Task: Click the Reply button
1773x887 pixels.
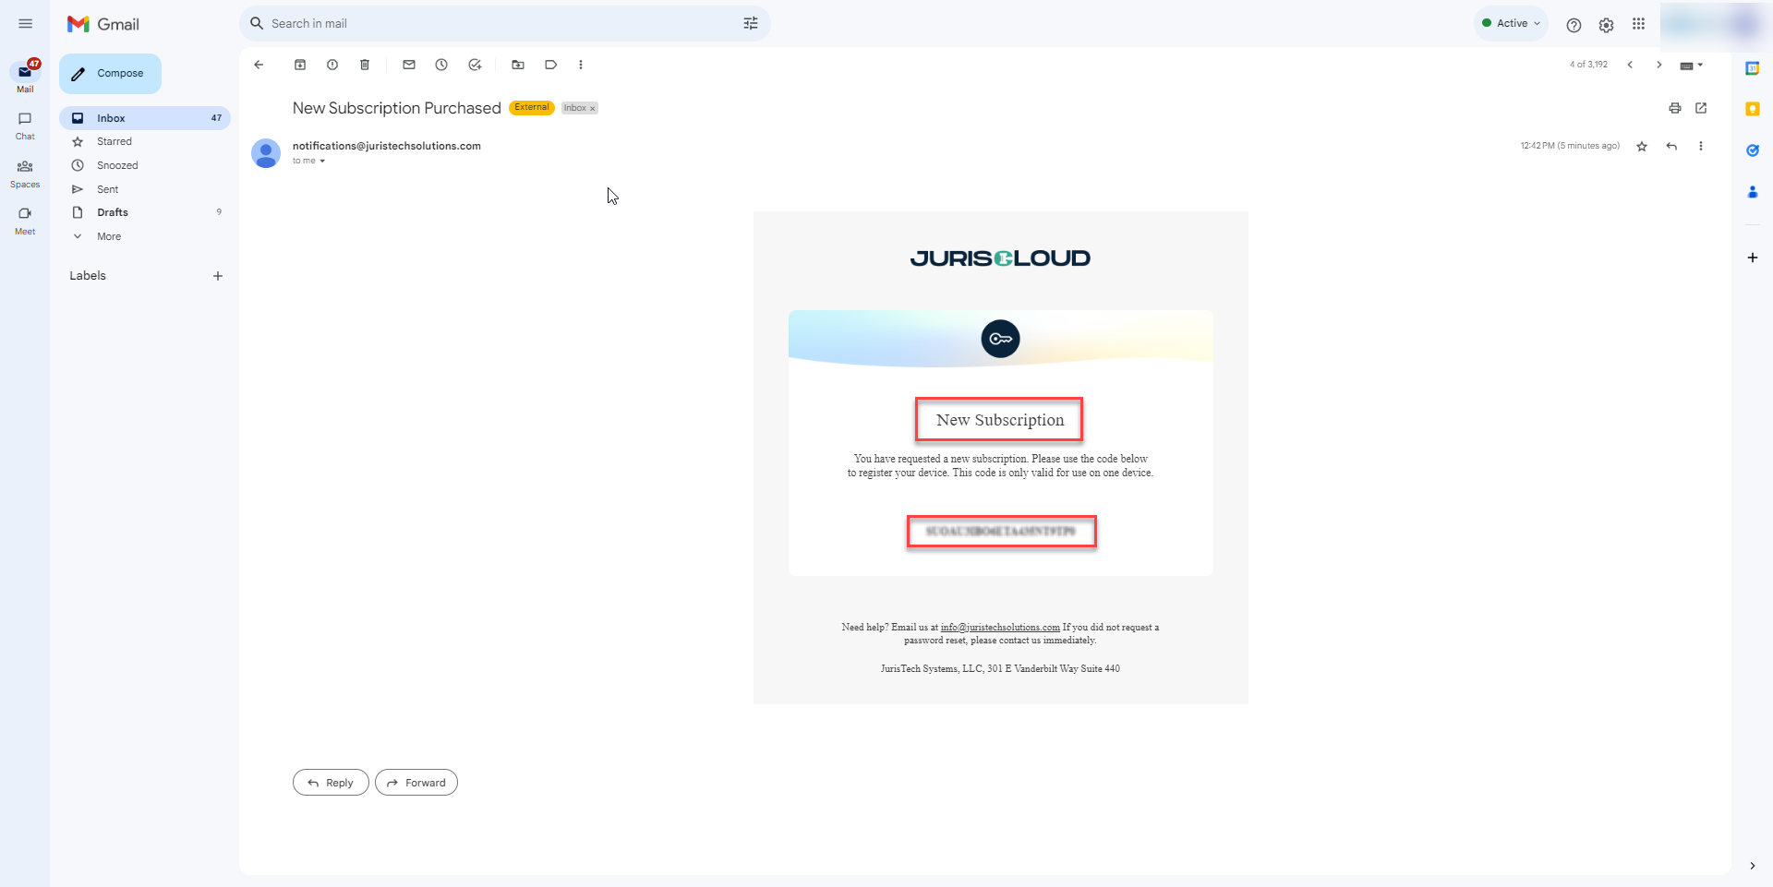Action: [x=330, y=782]
